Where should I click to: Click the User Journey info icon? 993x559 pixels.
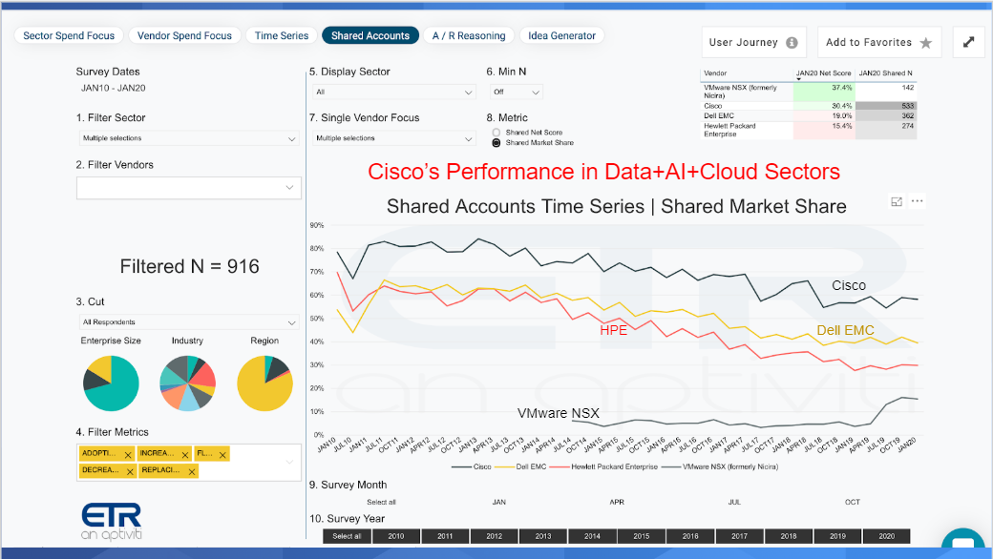792,42
